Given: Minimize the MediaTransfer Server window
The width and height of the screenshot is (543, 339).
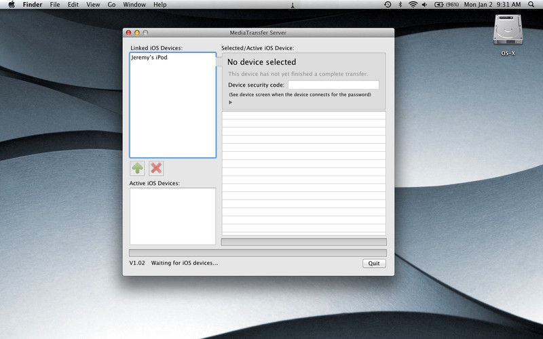Looking at the screenshot, I should coord(137,33).
